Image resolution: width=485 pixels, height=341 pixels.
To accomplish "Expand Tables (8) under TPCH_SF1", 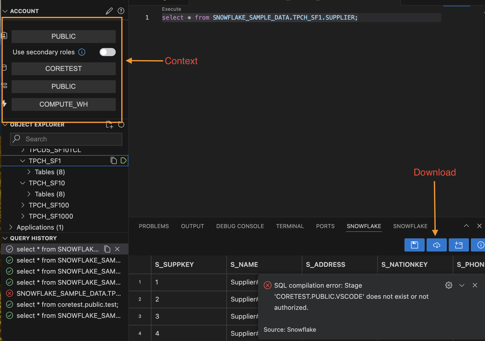I will coord(29,172).
